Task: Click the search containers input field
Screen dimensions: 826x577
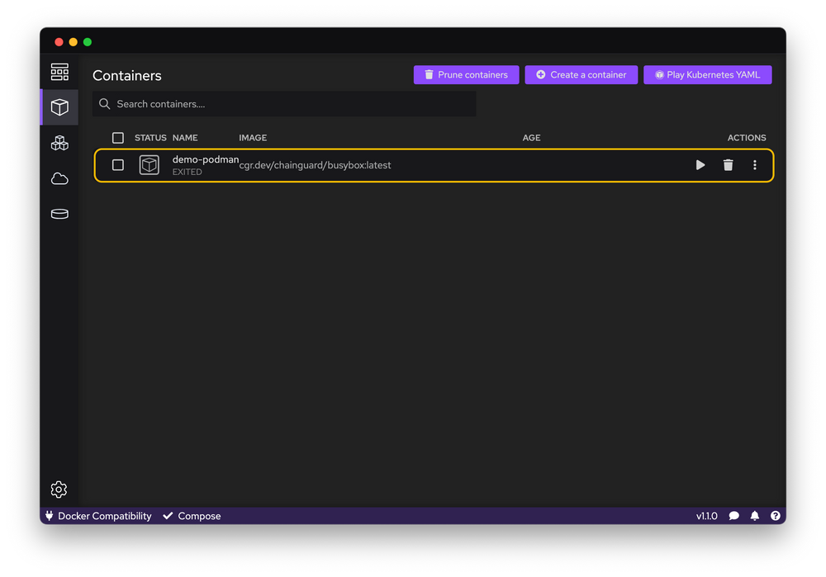Action: (284, 104)
